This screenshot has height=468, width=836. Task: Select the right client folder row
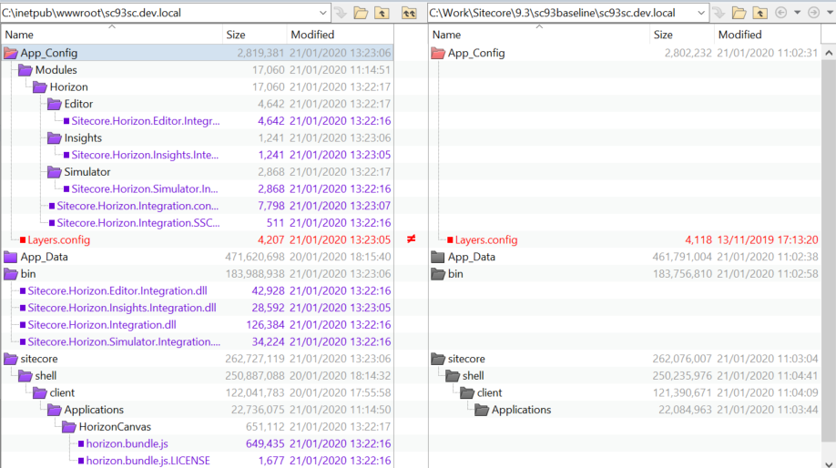coord(625,392)
